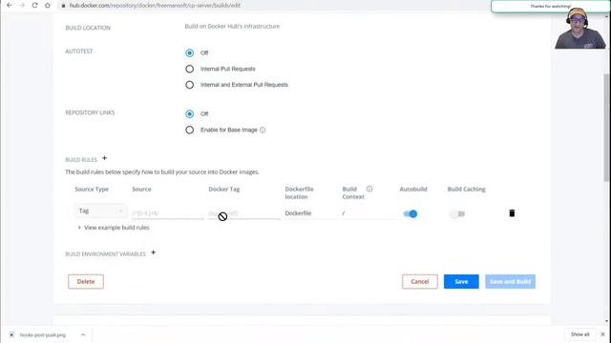Click the blue Save button
The image size is (611, 343).
tap(461, 282)
